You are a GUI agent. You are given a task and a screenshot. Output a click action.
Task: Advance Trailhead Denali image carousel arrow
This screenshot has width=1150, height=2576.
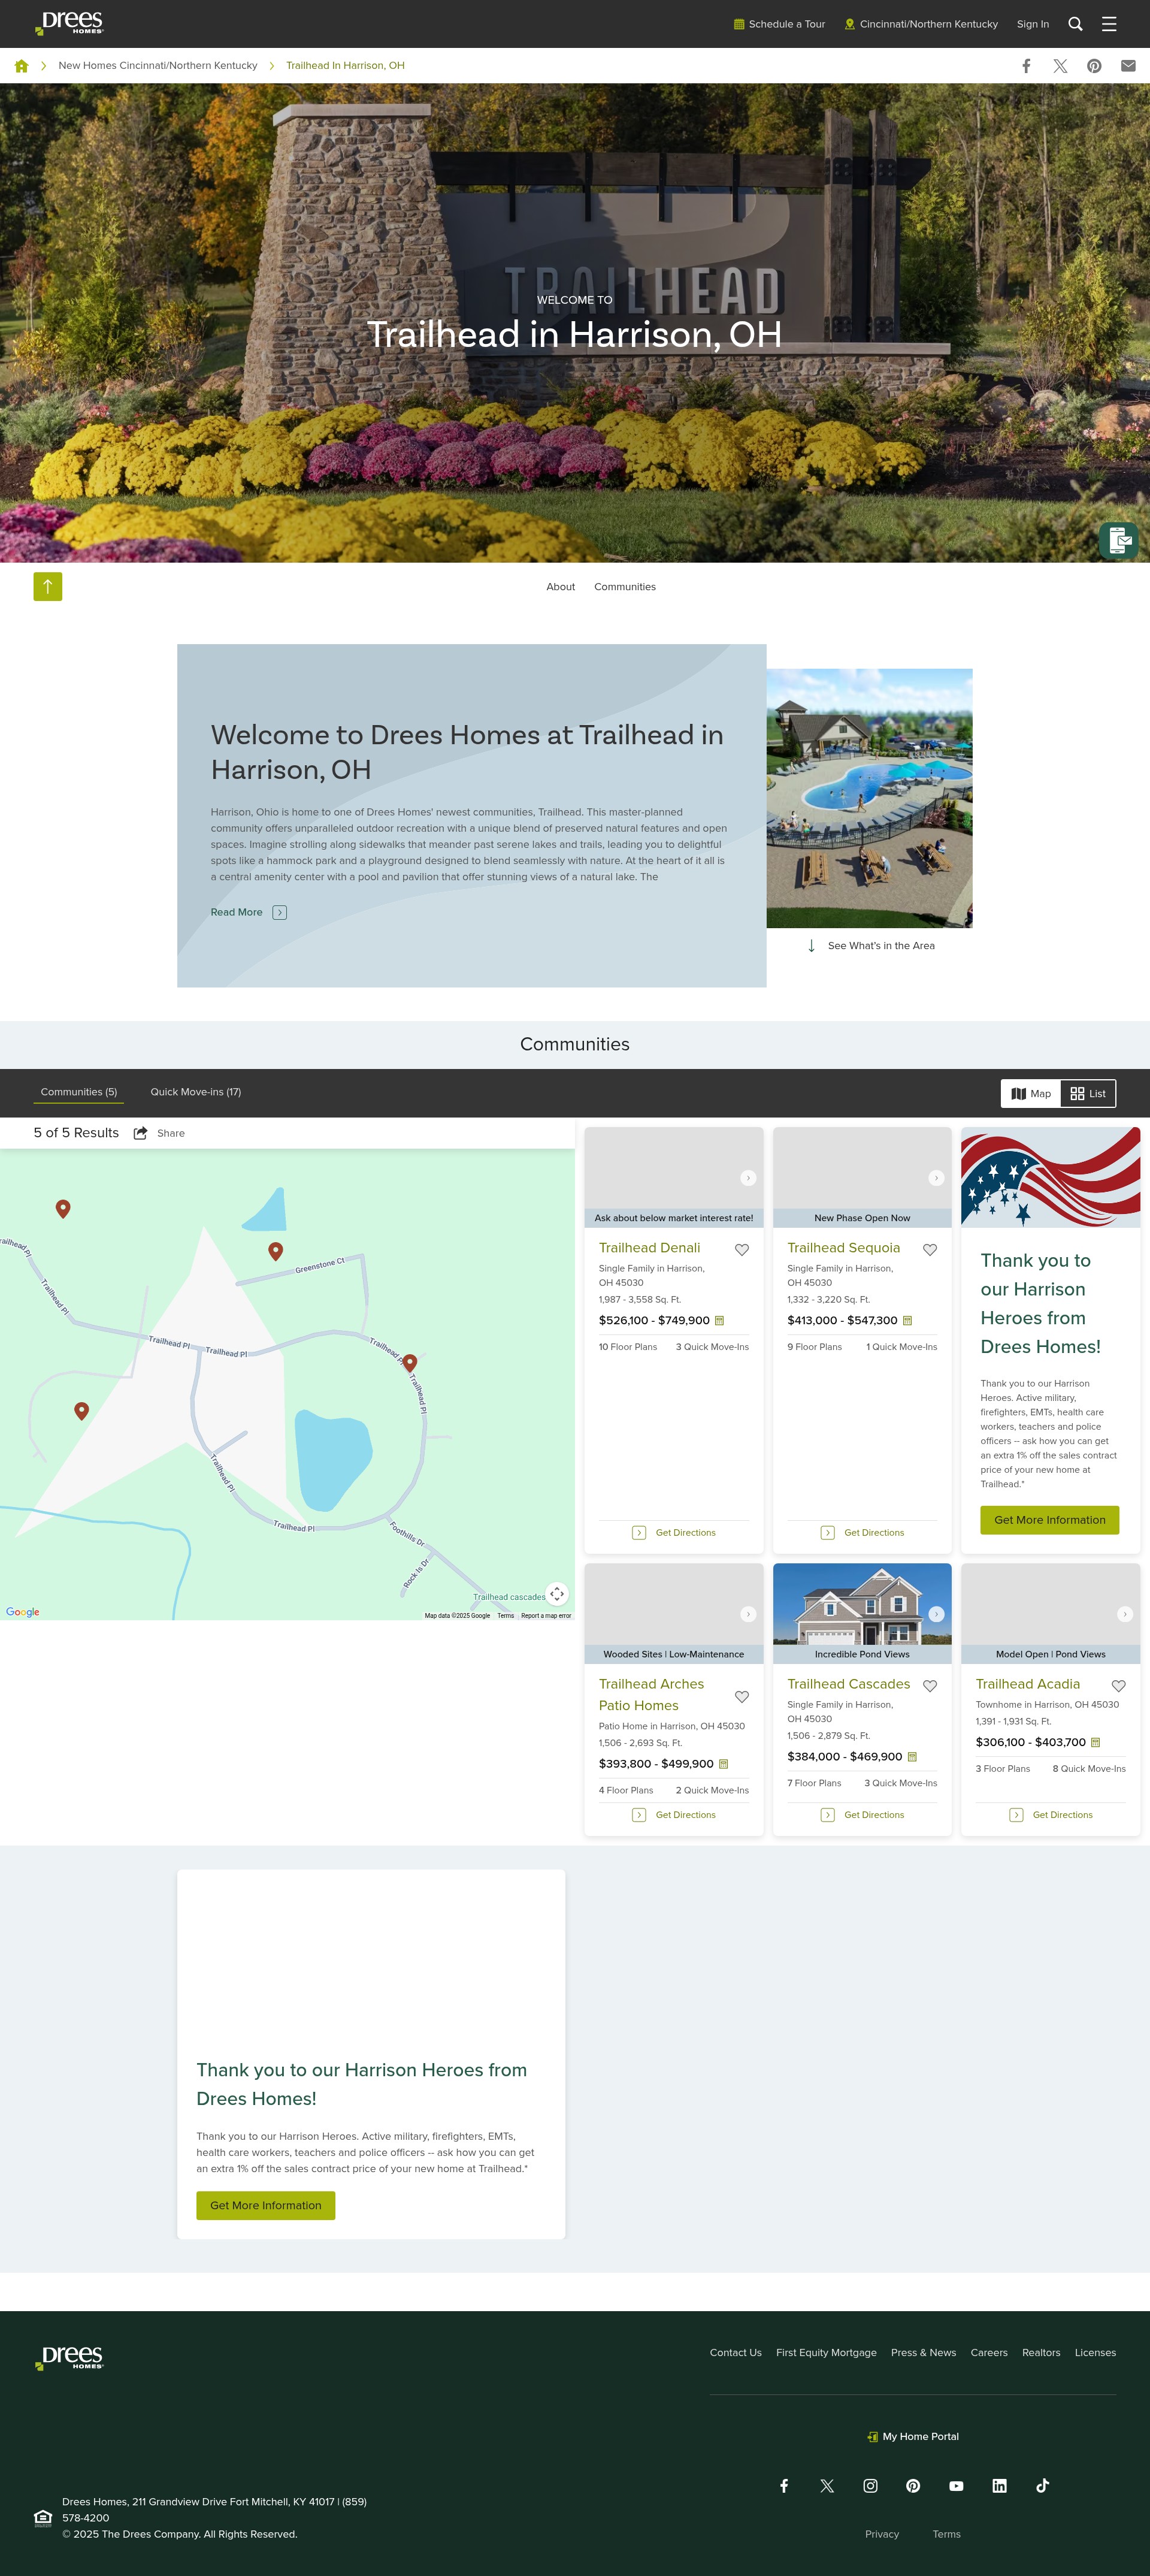748,1178
